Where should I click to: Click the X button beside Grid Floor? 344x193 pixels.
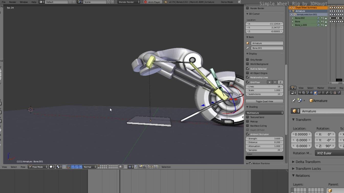[x=269, y=82]
